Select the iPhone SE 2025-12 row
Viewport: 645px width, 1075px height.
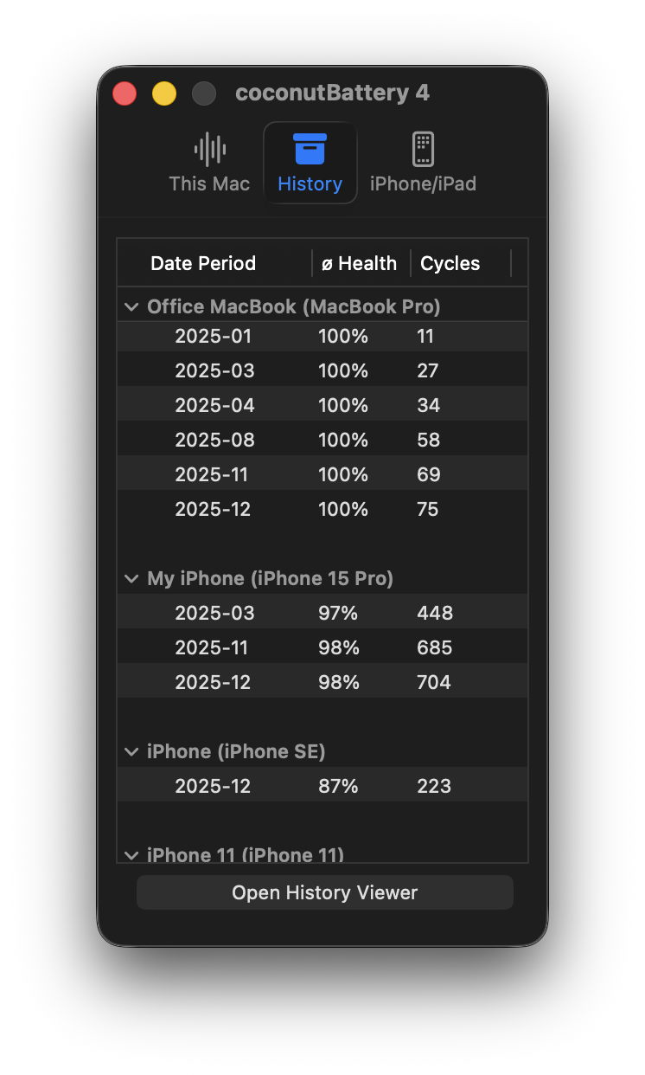click(322, 786)
